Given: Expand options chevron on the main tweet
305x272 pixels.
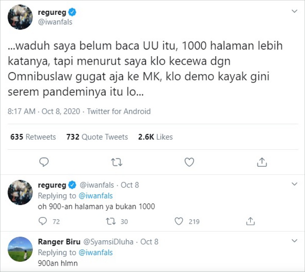Looking at the screenshot, I should tap(294, 11).
